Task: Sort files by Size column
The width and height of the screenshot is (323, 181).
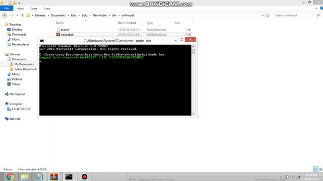Action: [177, 23]
